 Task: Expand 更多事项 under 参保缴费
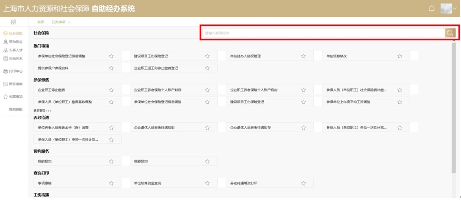click(x=42, y=111)
